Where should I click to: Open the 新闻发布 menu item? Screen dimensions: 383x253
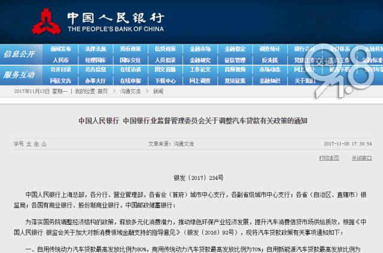pos(60,49)
